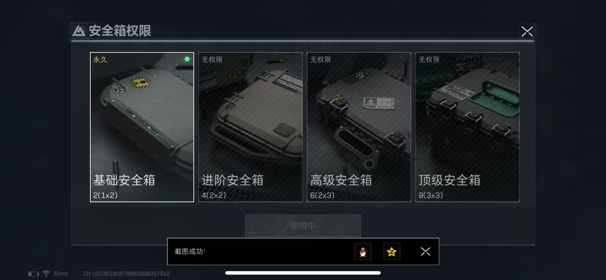This screenshot has width=606, height=280.
Task: Tap the battery status icon
Action: [x=33, y=274]
